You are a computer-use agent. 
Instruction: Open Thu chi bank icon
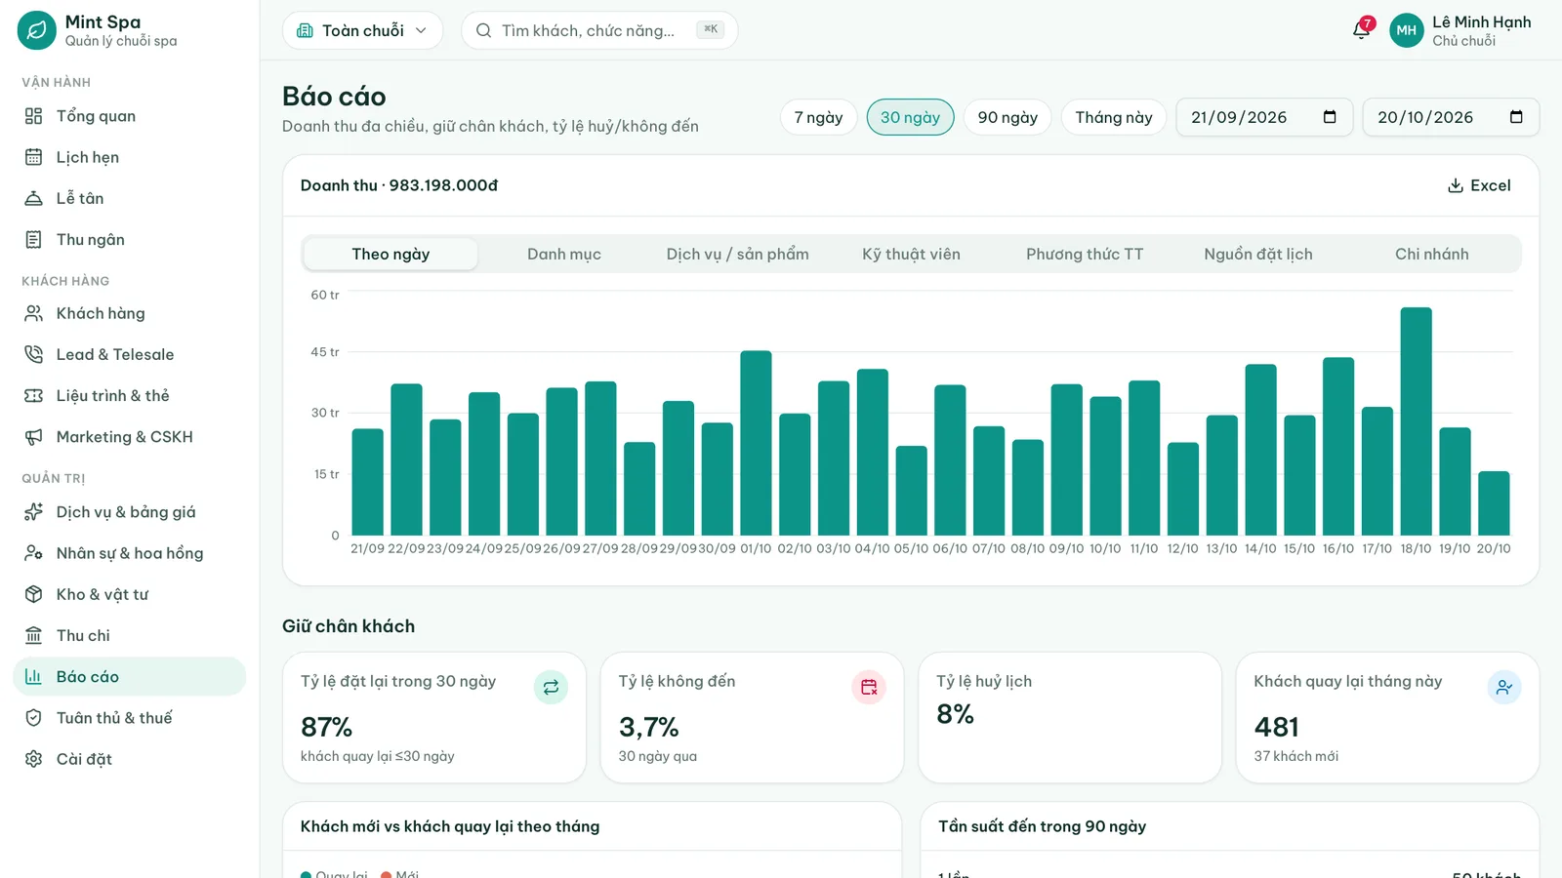33,635
